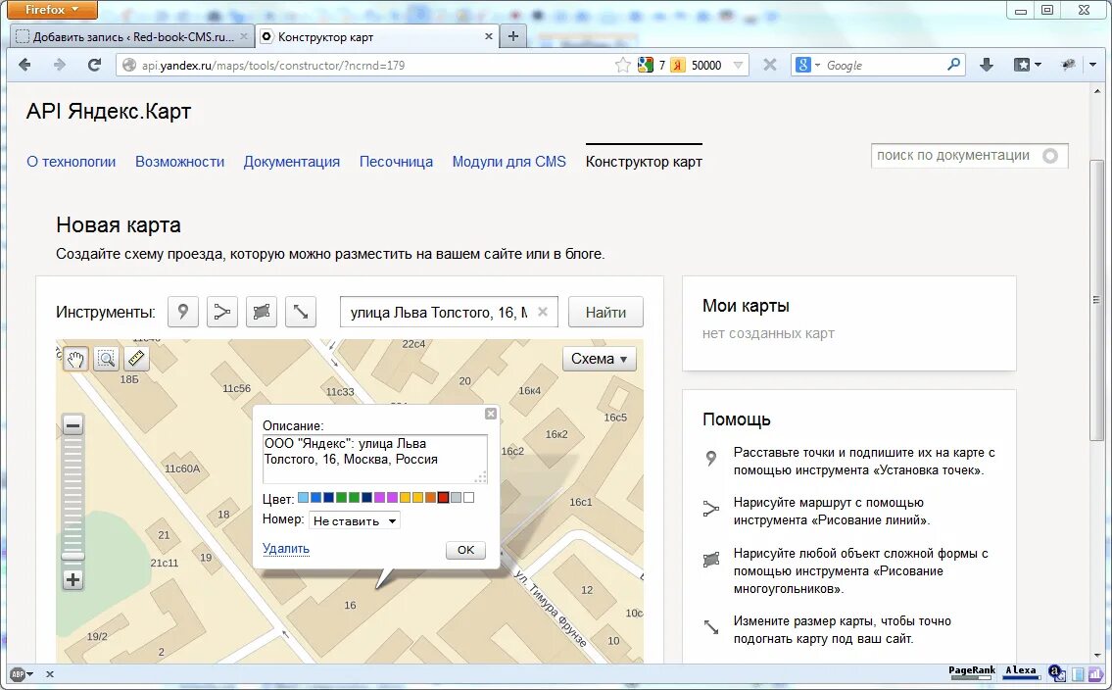Close the placemark description balloon
This screenshot has height=690, width=1112.
pyautogui.click(x=491, y=414)
